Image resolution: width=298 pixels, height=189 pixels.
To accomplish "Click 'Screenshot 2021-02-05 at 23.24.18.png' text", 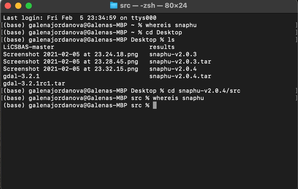I will point(71,54).
